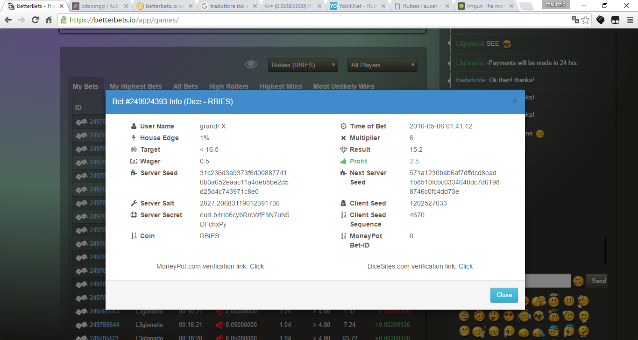Send the chat message

tap(598, 281)
